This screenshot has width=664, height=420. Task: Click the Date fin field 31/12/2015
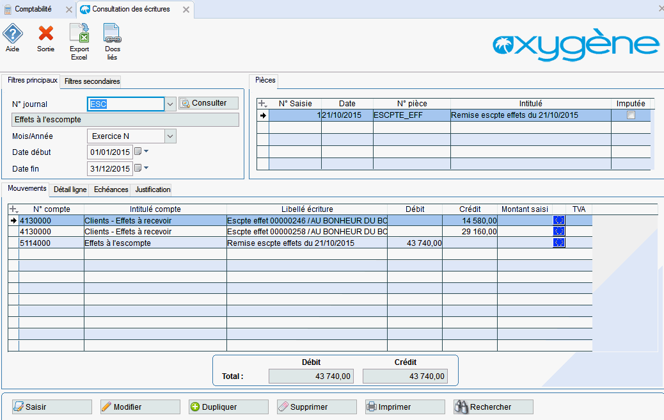click(110, 168)
